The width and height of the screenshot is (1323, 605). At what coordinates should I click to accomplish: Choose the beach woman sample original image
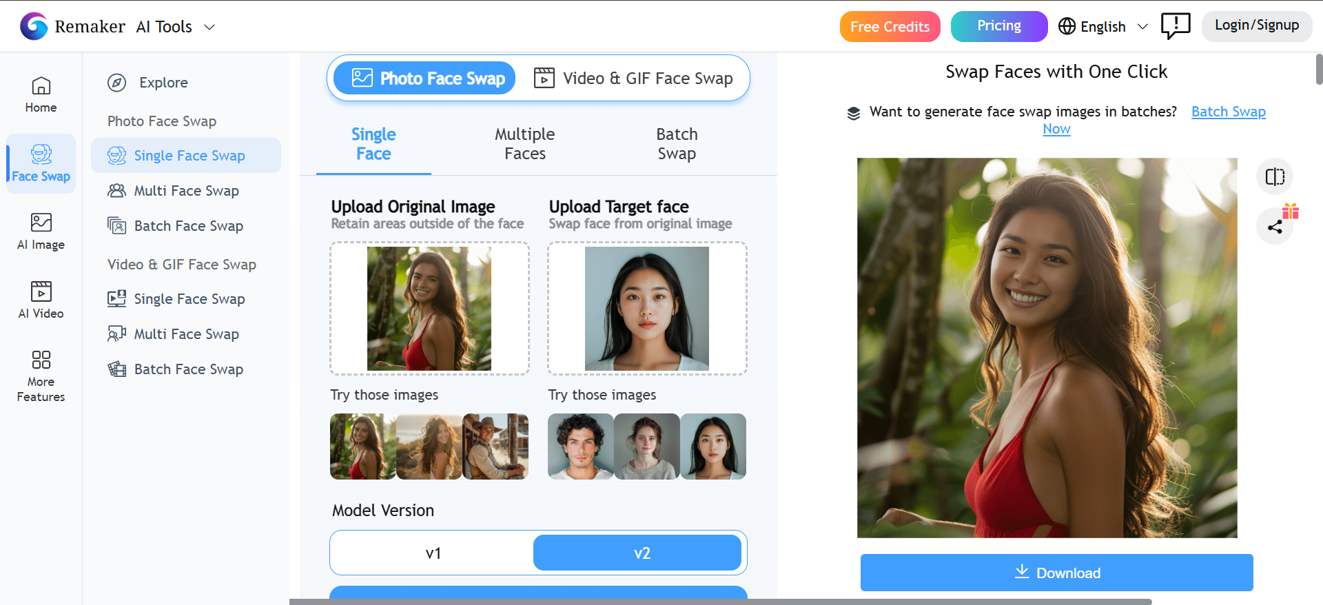(x=429, y=447)
